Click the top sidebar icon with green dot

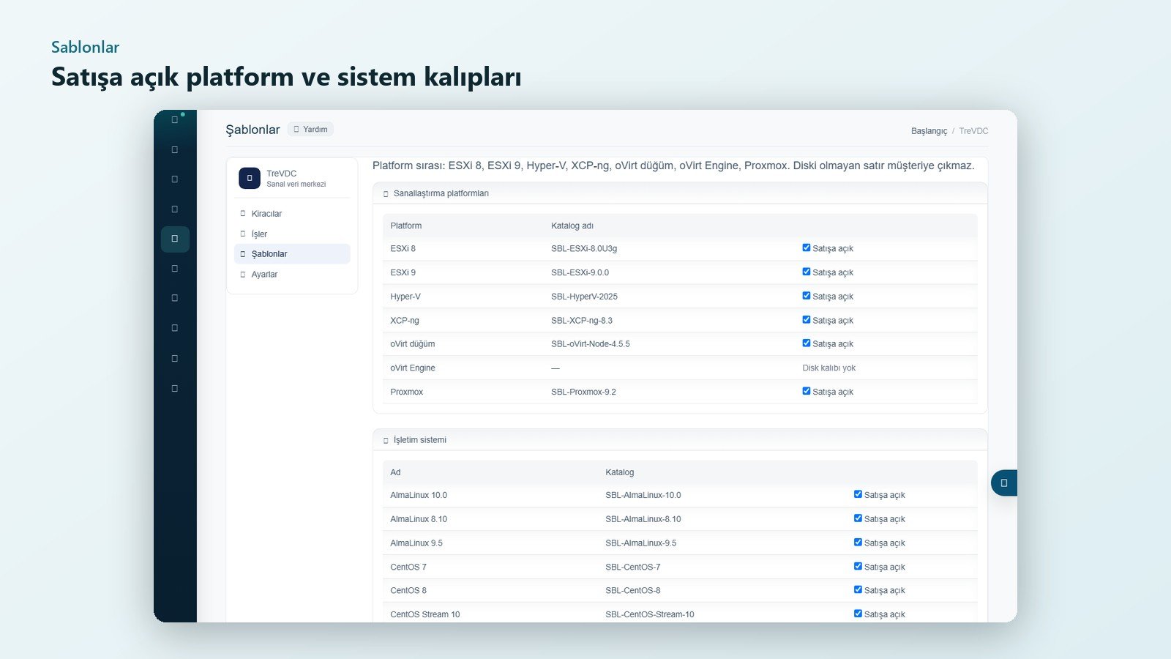click(175, 120)
